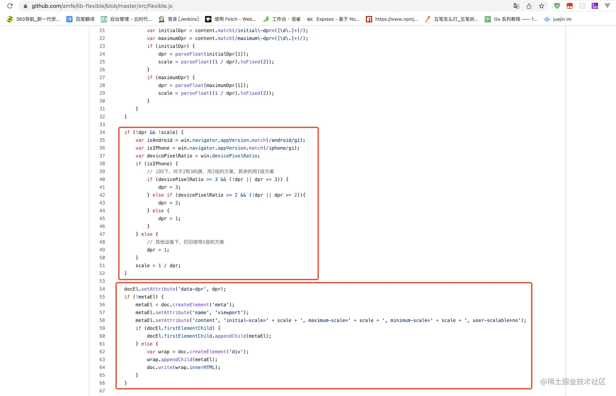The image size is (616, 396).
Task: Click the 'var isIPhone' code line
Action: [218, 148]
